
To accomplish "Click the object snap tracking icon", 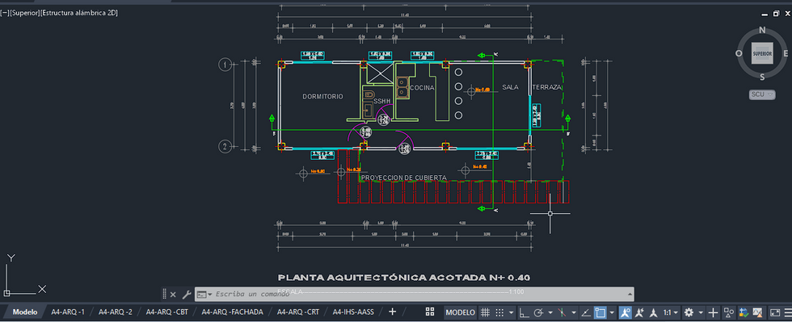I will point(585,312).
